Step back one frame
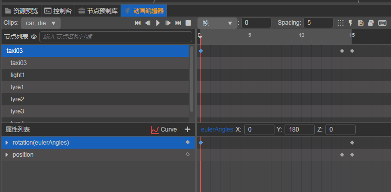 [x=148, y=23]
